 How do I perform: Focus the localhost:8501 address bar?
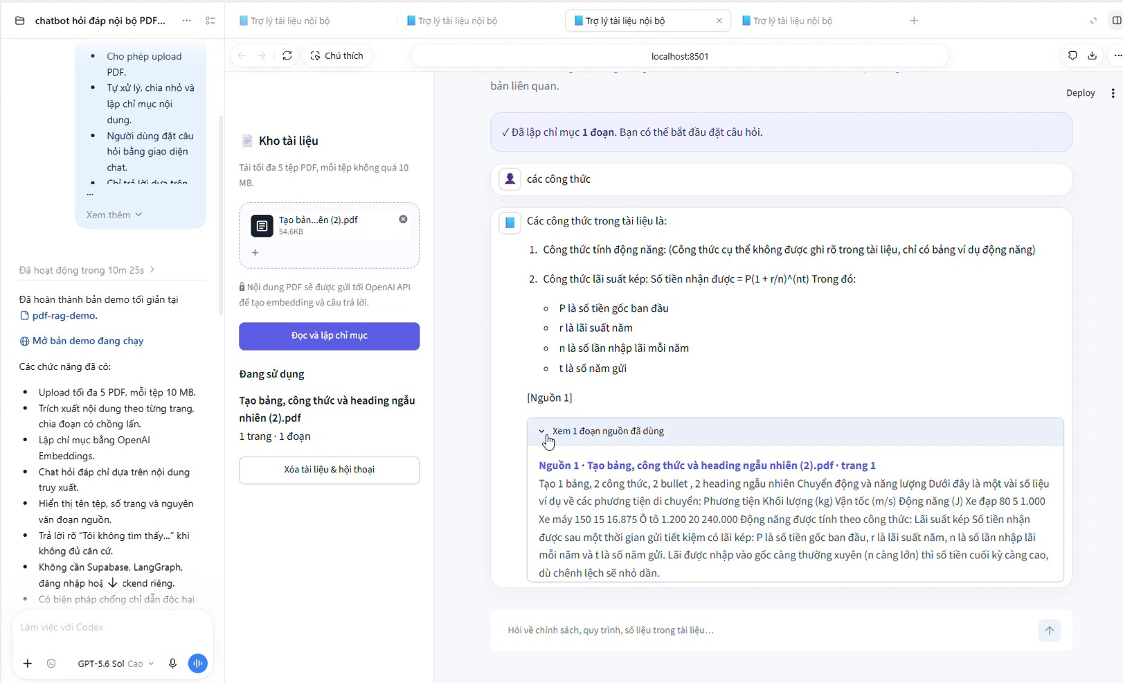pos(680,56)
